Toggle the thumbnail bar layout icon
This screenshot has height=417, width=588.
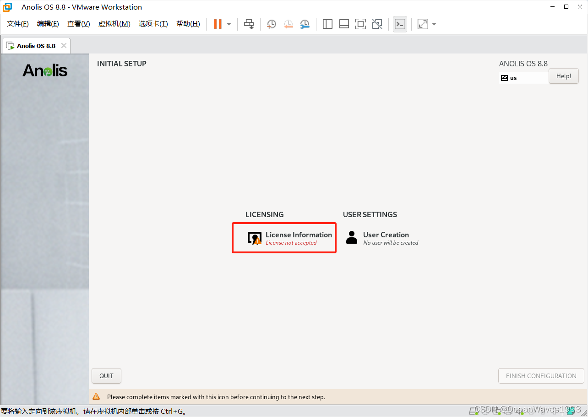coord(344,24)
